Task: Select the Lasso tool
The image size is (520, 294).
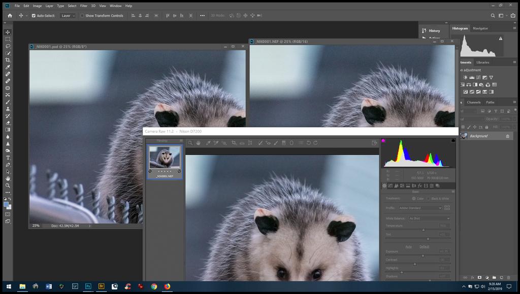Action: [x=8, y=46]
